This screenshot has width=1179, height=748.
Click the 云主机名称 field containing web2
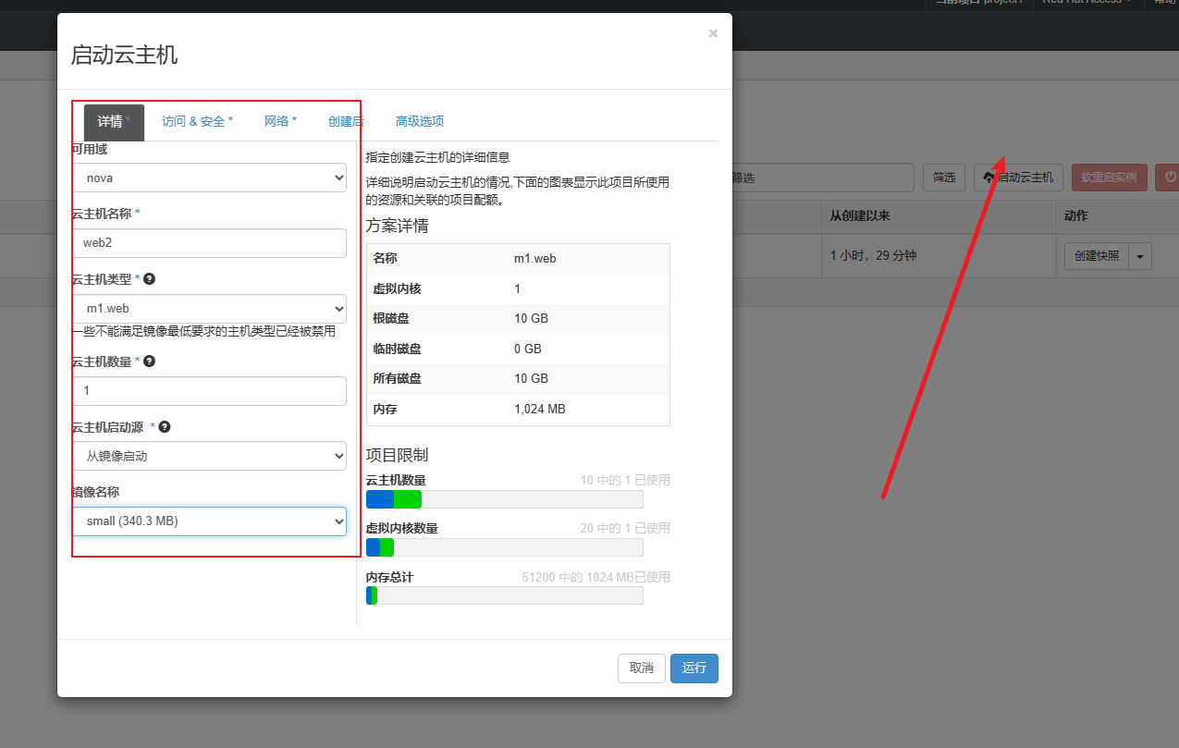pos(209,243)
